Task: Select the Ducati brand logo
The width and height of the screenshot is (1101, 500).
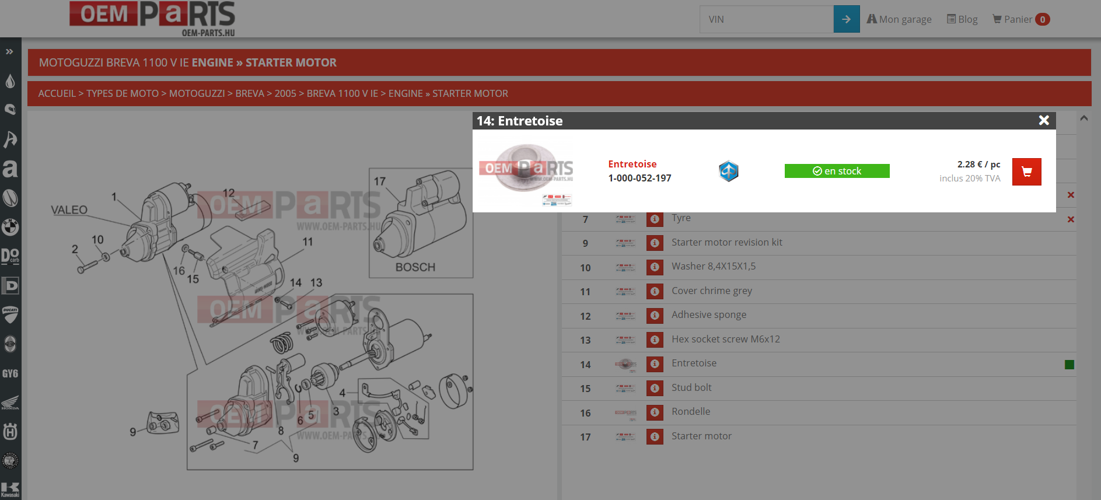Action: pos(10,314)
